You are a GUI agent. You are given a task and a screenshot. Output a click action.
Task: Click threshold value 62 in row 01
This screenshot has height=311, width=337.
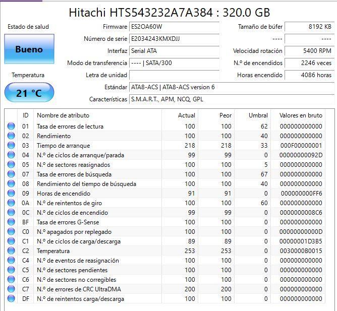(264, 127)
